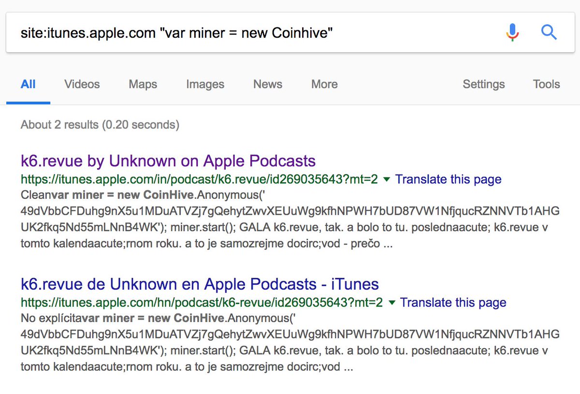Open 'k6.revue by Unknown on Apple Podcasts' result
Viewport: 580px width, 394px height.
pyautogui.click(x=168, y=161)
